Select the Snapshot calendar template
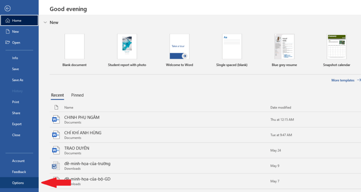The height and width of the screenshot is (192, 361). (x=337, y=50)
